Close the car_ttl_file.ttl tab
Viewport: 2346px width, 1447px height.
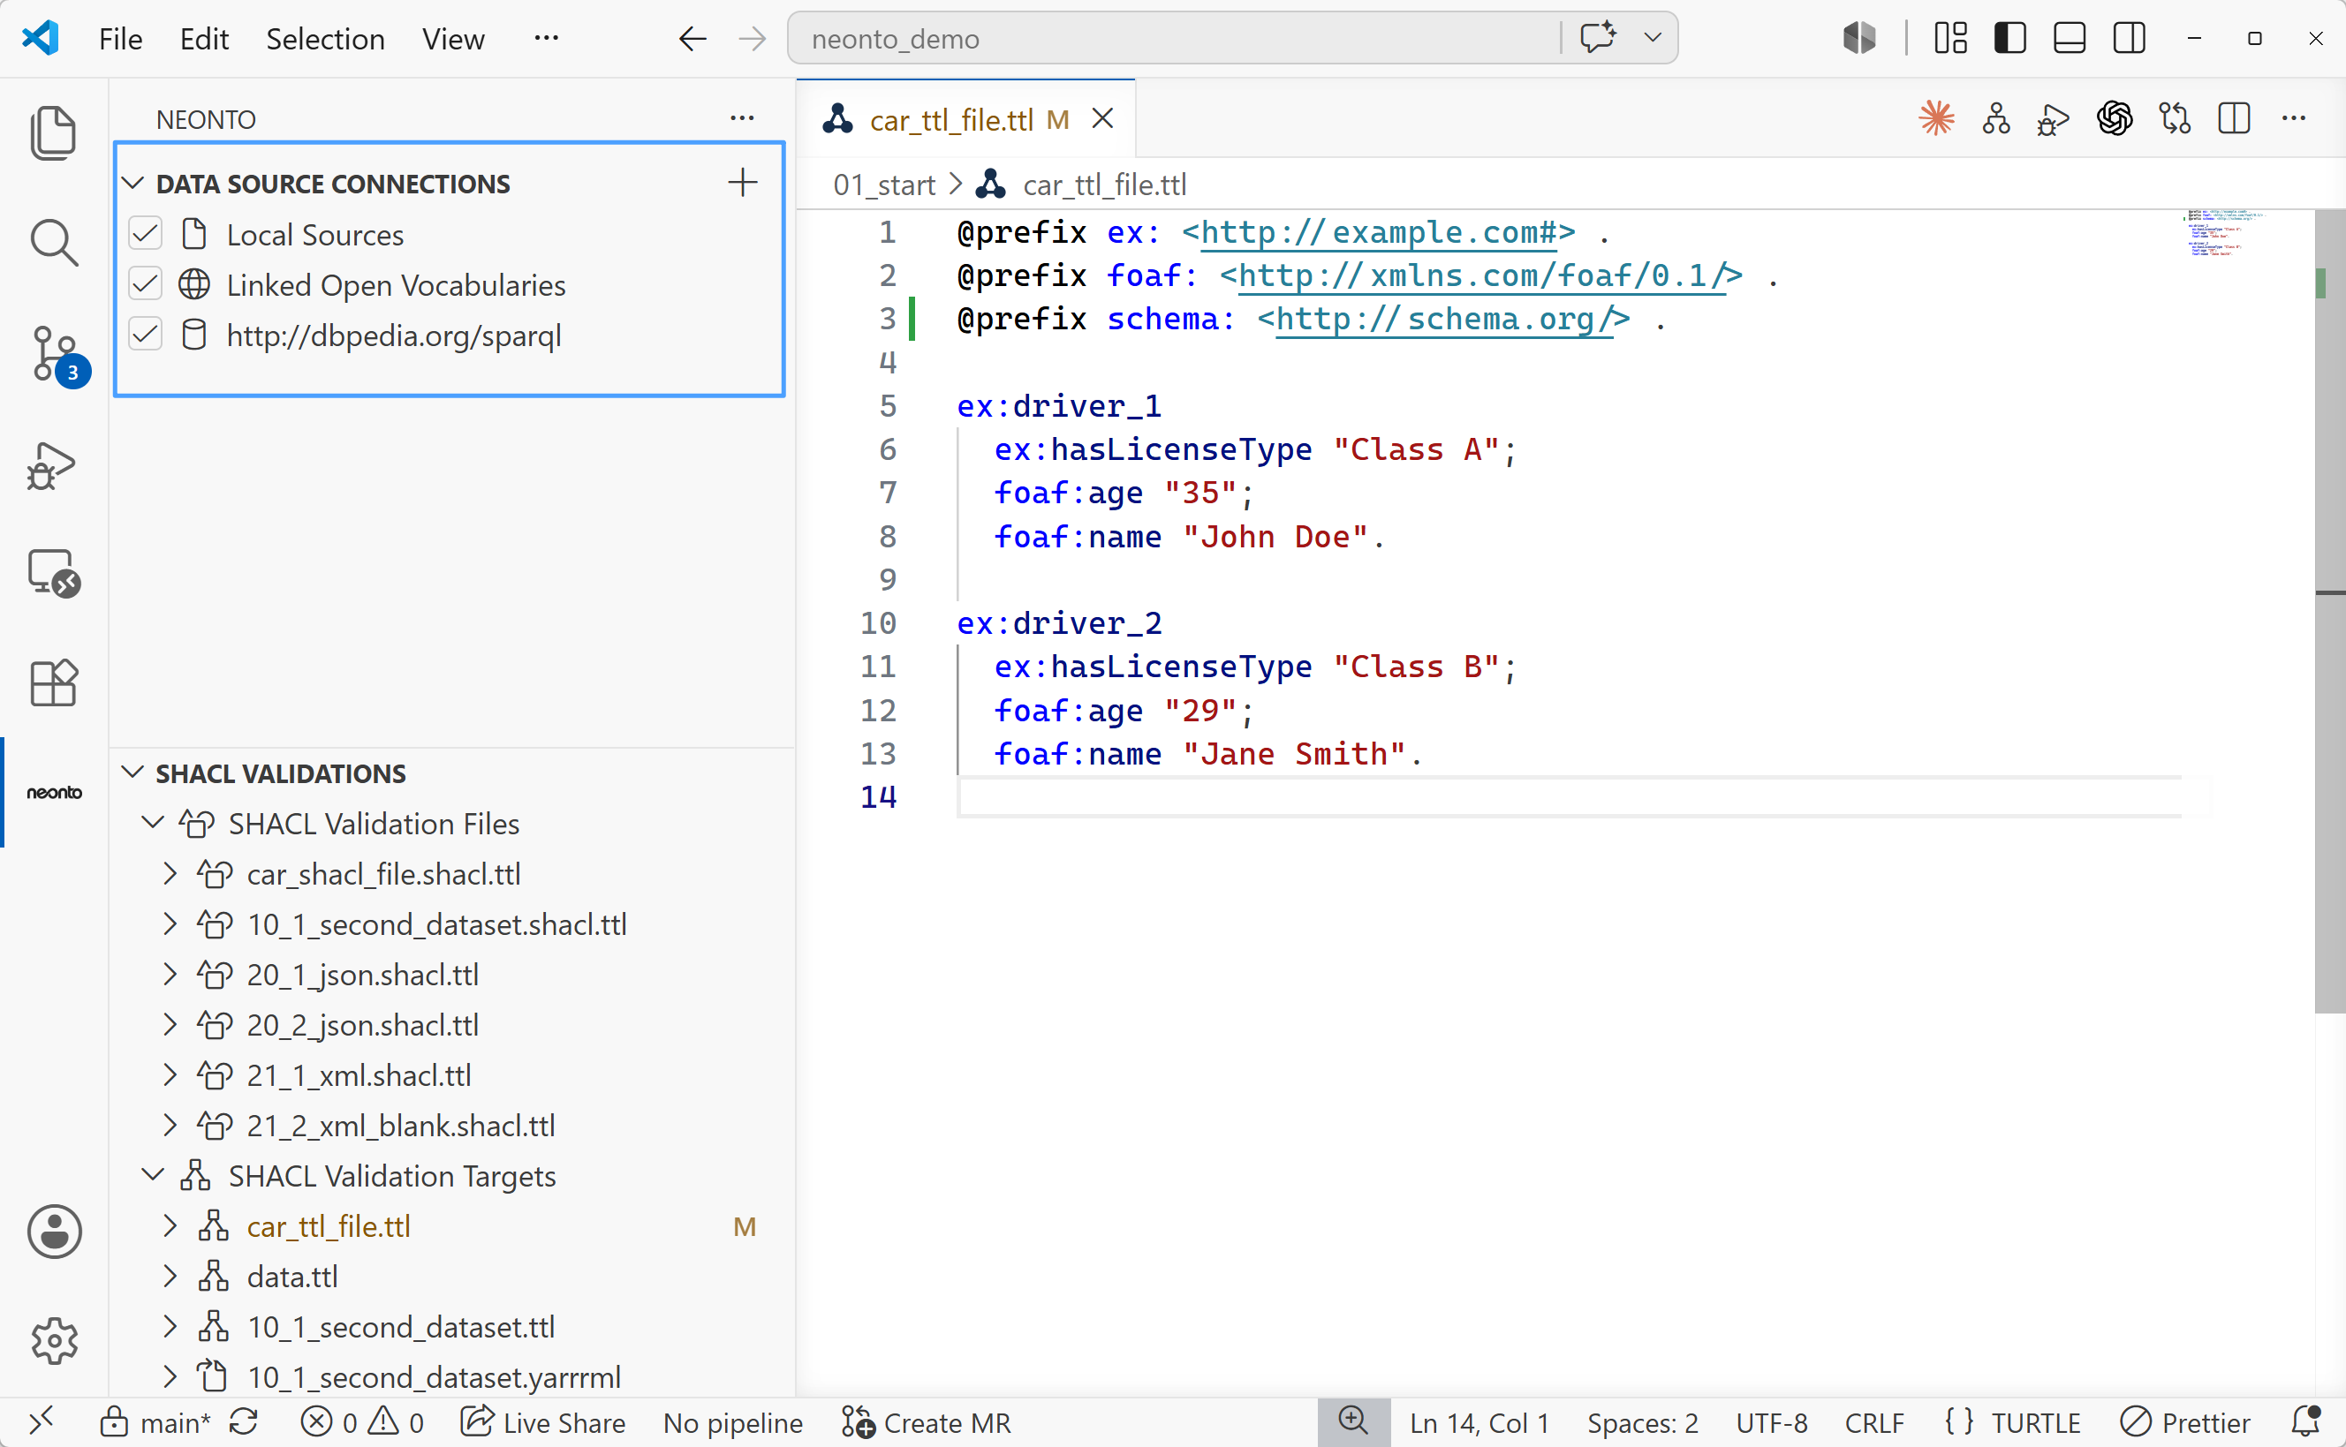(x=1102, y=118)
